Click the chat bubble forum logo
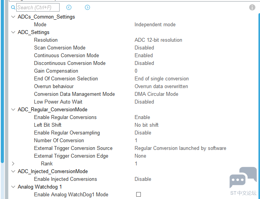Image resolution: width=260 pixels, height=199 pixels. 243,178
